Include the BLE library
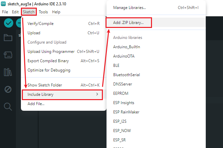The width and height of the screenshot is (223, 148). pos(156,66)
